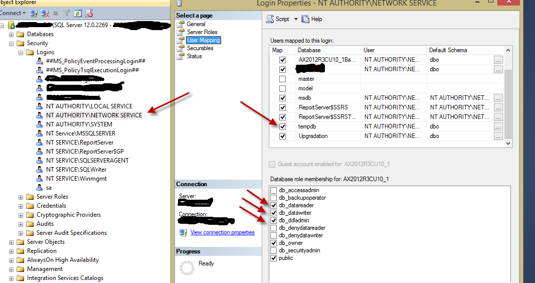Screen dimensions: 535x283
Task: Click the Stop icon in Object Explorer toolbar
Action: click(x=56, y=14)
